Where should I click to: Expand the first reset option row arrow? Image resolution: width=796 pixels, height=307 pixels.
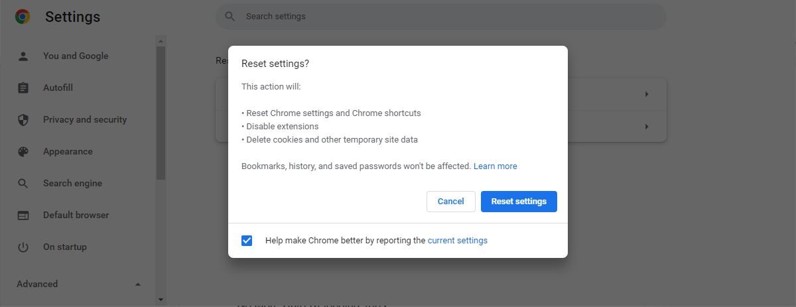pos(647,94)
